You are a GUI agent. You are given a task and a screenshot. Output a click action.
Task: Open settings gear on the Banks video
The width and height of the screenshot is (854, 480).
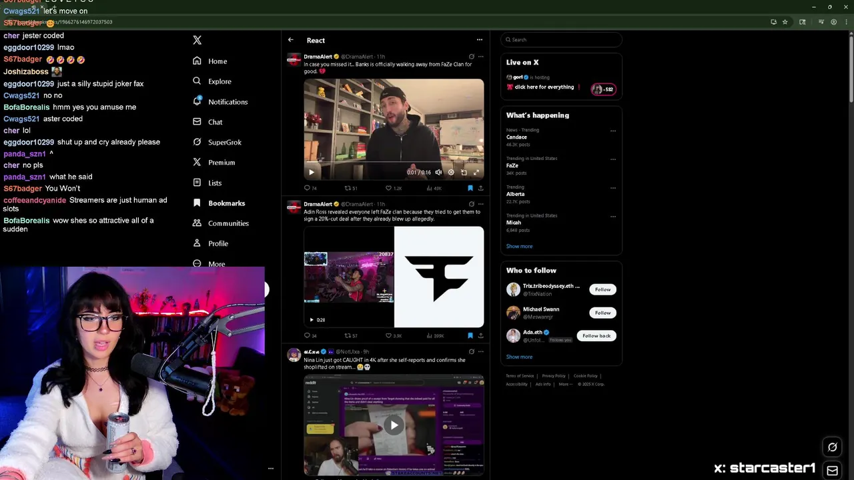[x=451, y=173]
